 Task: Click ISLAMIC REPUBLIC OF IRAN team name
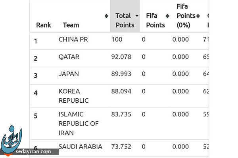[79, 124]
